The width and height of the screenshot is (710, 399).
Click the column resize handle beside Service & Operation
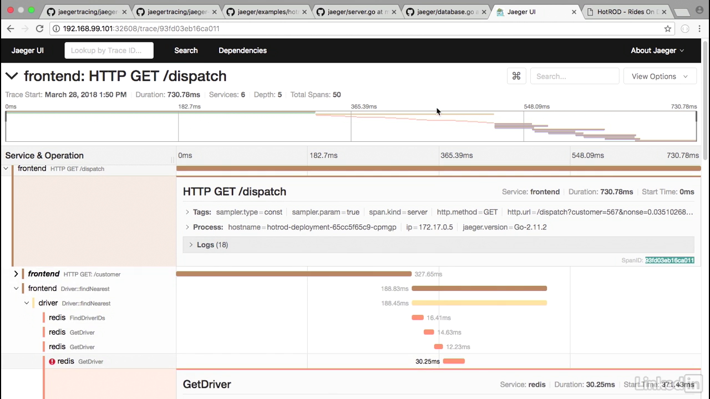[x=173, y=159]
